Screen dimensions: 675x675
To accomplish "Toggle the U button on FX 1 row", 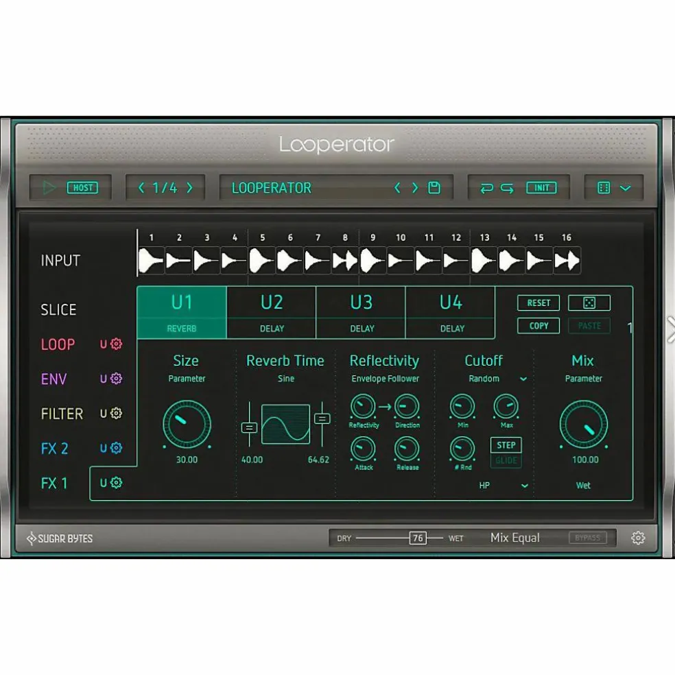I will (x=104, y=483).
